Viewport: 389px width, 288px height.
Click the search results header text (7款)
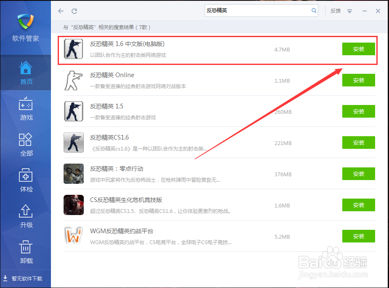pyautogui.click(x=107, y=27)
